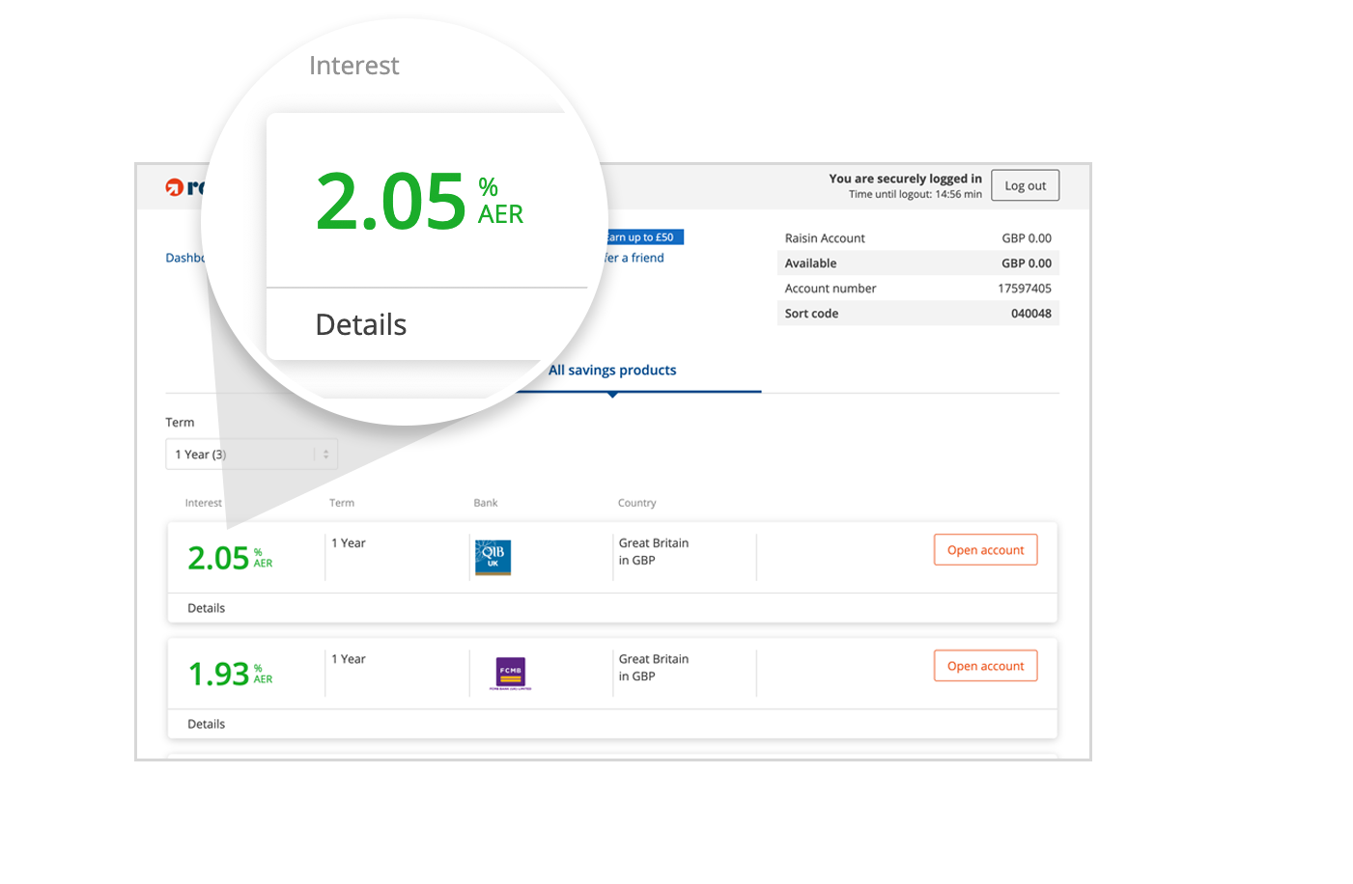The height and width of the screenshot is (884, 1353).
Task: Click Details in the magnified circle
Action: click(x=361, y=324)
